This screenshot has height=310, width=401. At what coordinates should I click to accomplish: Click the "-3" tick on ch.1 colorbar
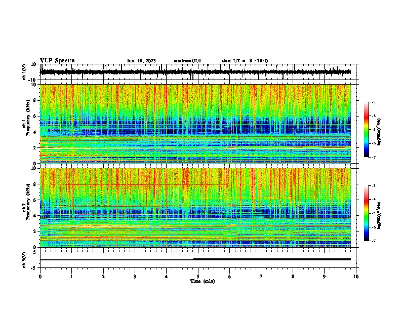(x=374, y=102)
